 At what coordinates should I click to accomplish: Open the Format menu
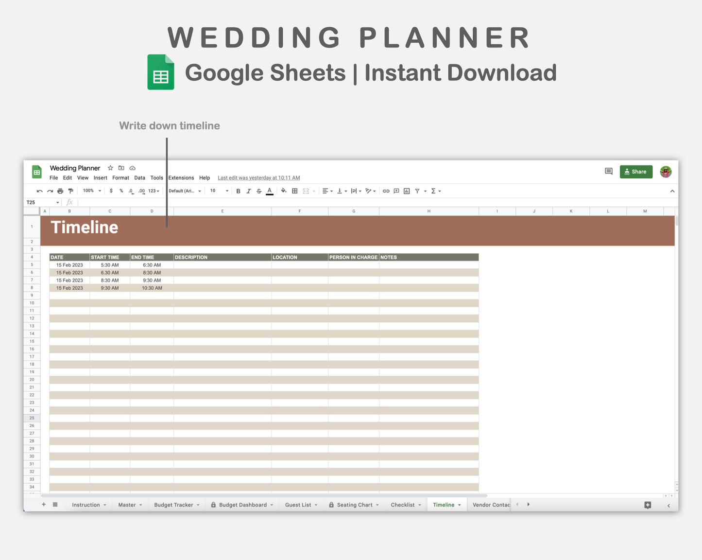coord(120,178)
